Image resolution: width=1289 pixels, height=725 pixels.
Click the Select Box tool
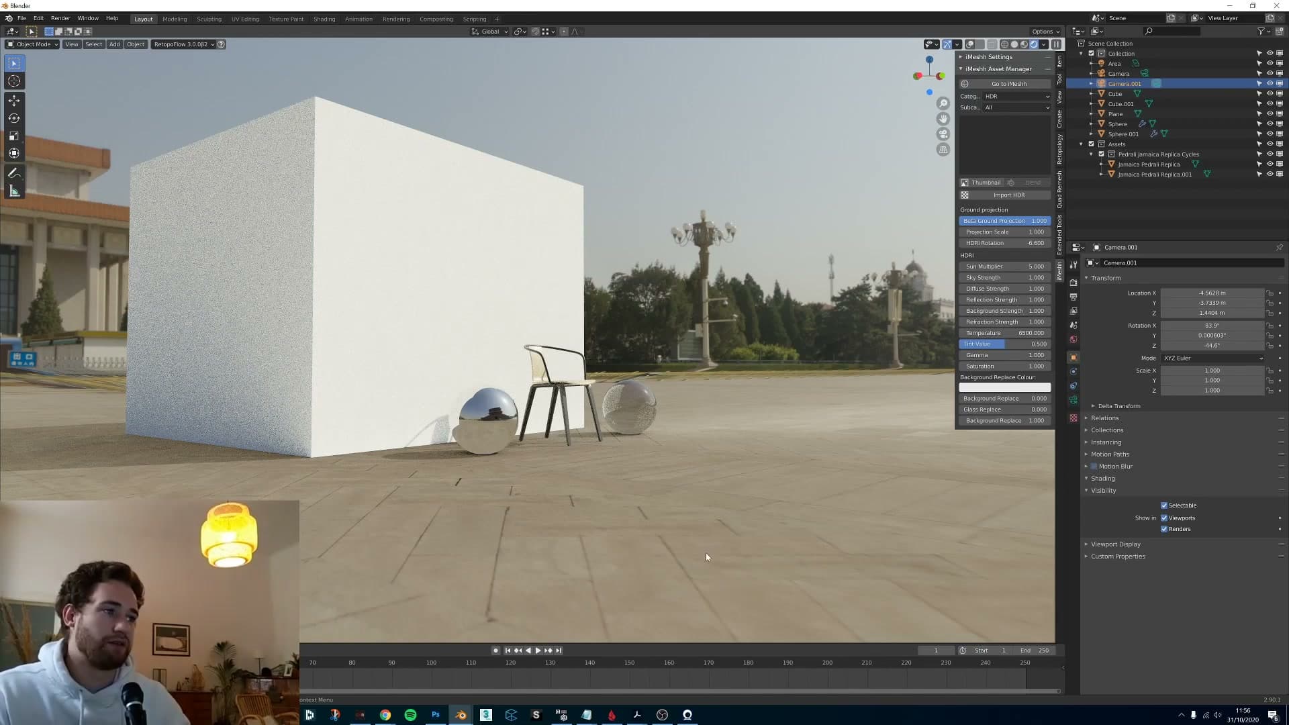coord(14,63)
